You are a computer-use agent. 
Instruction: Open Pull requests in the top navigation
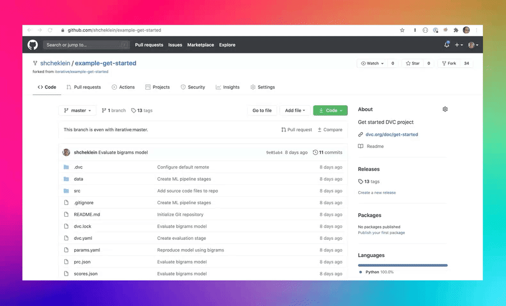tap(149, 45)
